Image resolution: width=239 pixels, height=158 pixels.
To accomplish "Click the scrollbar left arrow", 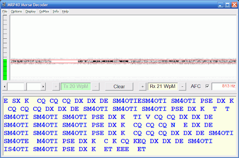I will pyautogui.click(x=5, y=86).
